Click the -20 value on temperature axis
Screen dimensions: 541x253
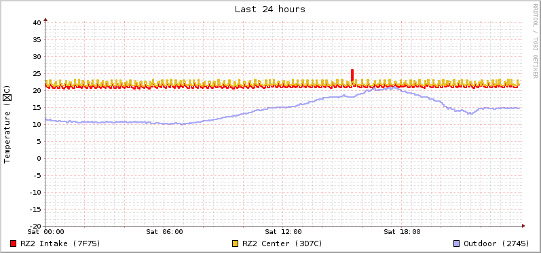pos(35,226)
